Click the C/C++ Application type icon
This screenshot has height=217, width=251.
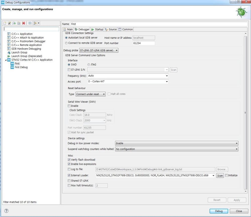pos(9,34)
